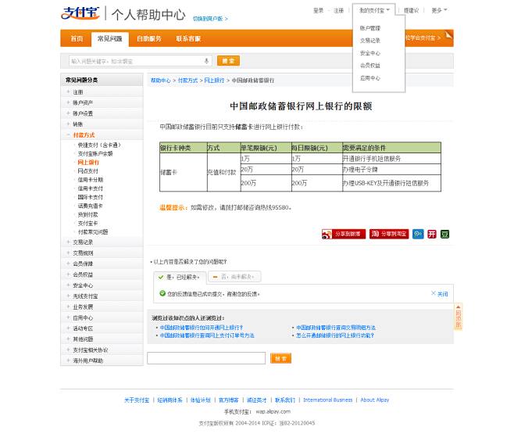The width and height of the screenshot is (514, 434).
Task: Choose 应用中心 in the dropdown menu
Action: 370,78
